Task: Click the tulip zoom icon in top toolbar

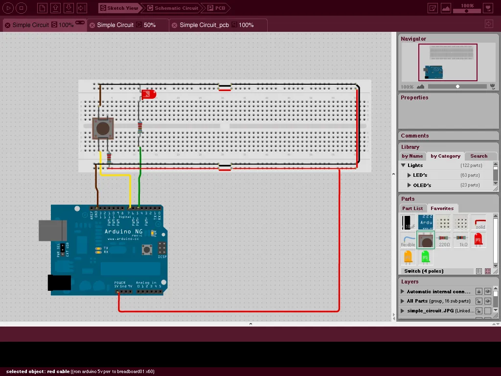Action: point(489,8)
